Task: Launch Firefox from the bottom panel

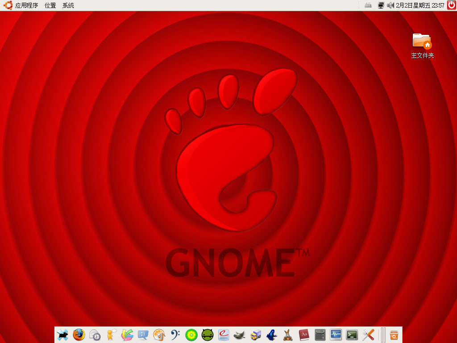Action: click(x=79, y=335)
